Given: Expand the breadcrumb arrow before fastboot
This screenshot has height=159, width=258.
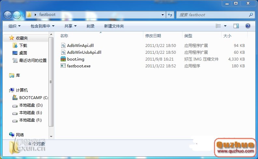Looking at the screenshot, I should pos(36,15).
